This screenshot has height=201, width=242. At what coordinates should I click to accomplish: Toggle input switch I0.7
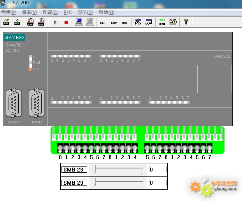[x=103, y=148]
